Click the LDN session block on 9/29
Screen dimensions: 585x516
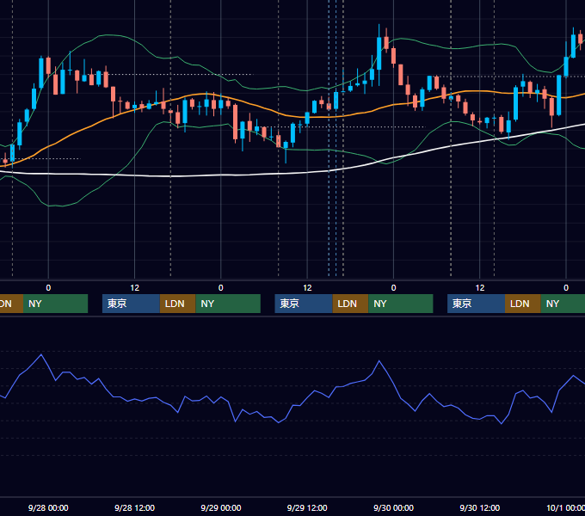coord(350,304)
